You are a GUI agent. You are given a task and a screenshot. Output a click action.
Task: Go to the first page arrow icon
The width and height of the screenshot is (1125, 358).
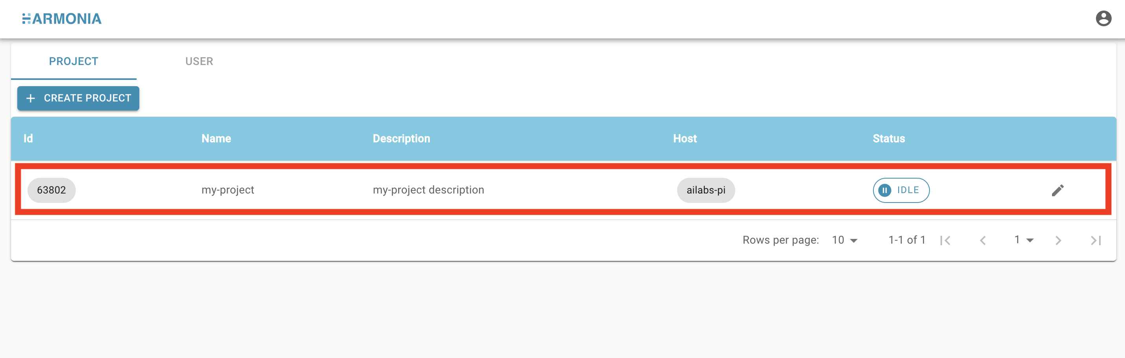[946, 240]
